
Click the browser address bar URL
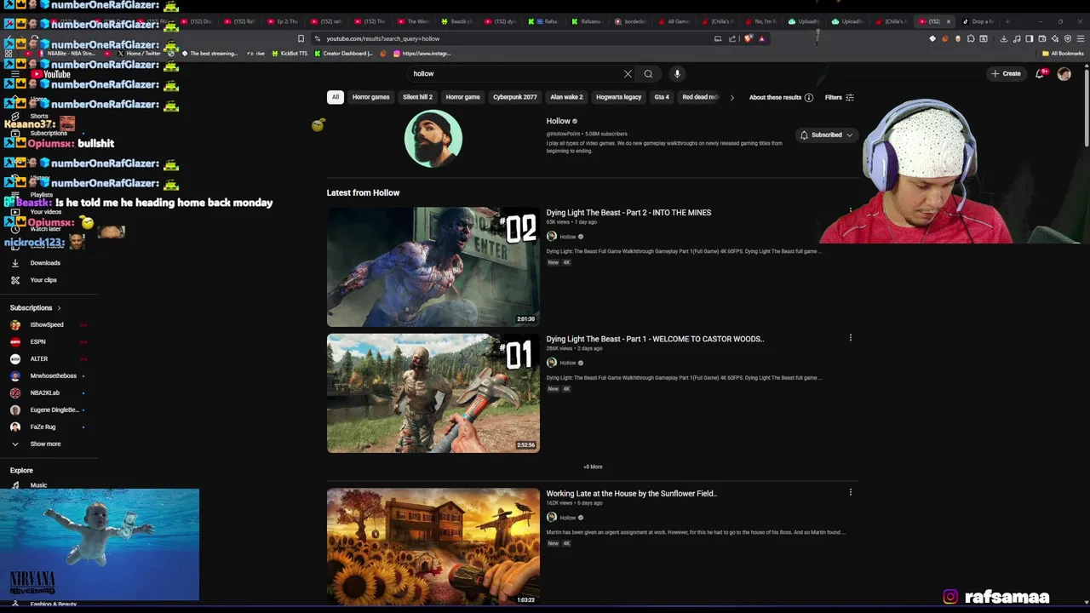383,38
